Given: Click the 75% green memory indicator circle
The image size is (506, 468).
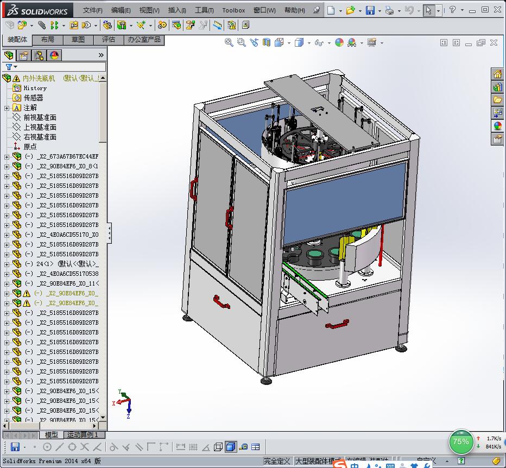Looking at the screenshot, I should [x=460, y=441].
